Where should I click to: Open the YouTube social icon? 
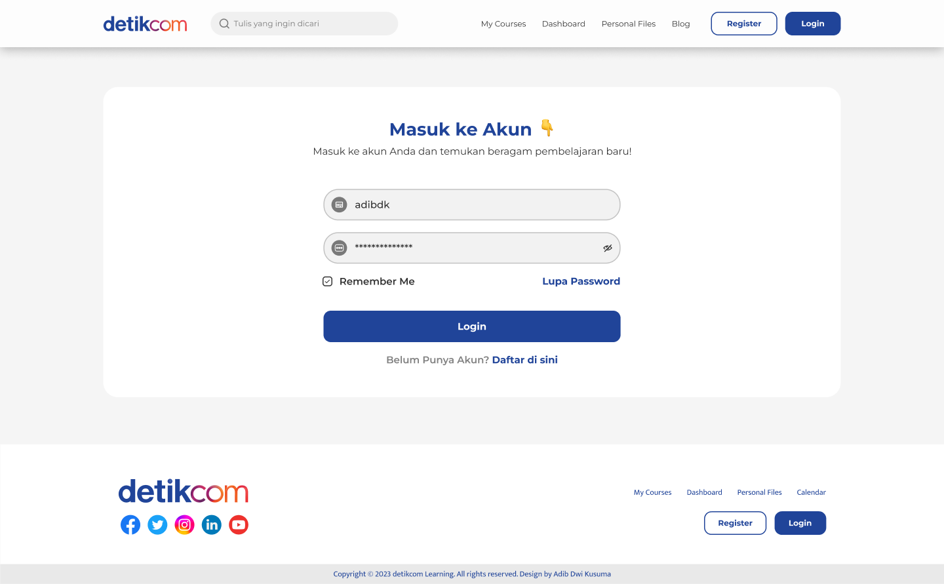point(239,524)
